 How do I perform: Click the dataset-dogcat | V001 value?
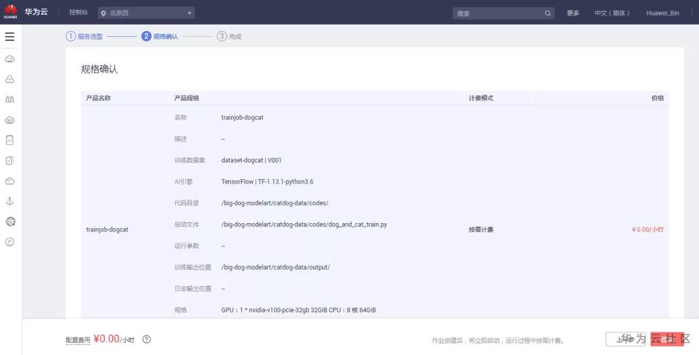(251, 160)
